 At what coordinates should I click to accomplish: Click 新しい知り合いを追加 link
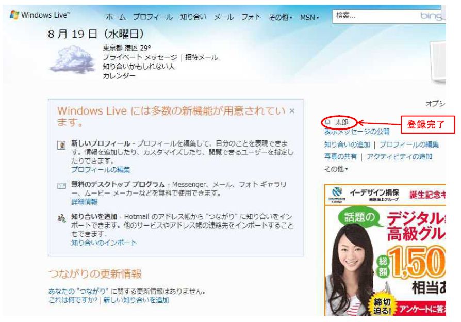(136, 300)
